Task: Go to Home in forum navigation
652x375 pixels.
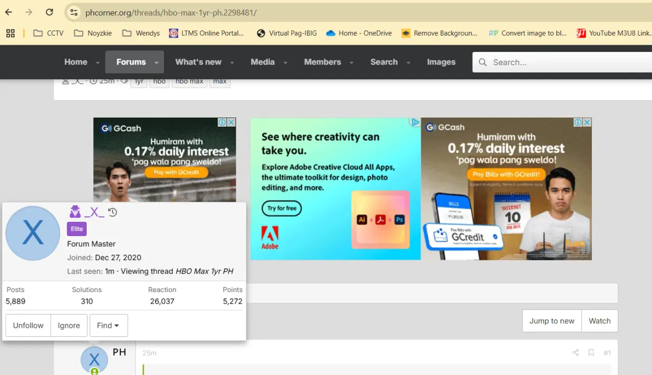Action: [x=76, y=62]
